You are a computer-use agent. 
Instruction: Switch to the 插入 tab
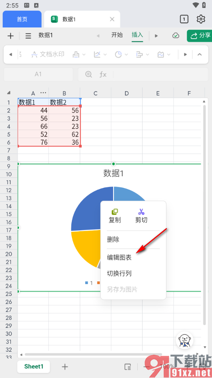pyautogui.click(x=137, y=35)
